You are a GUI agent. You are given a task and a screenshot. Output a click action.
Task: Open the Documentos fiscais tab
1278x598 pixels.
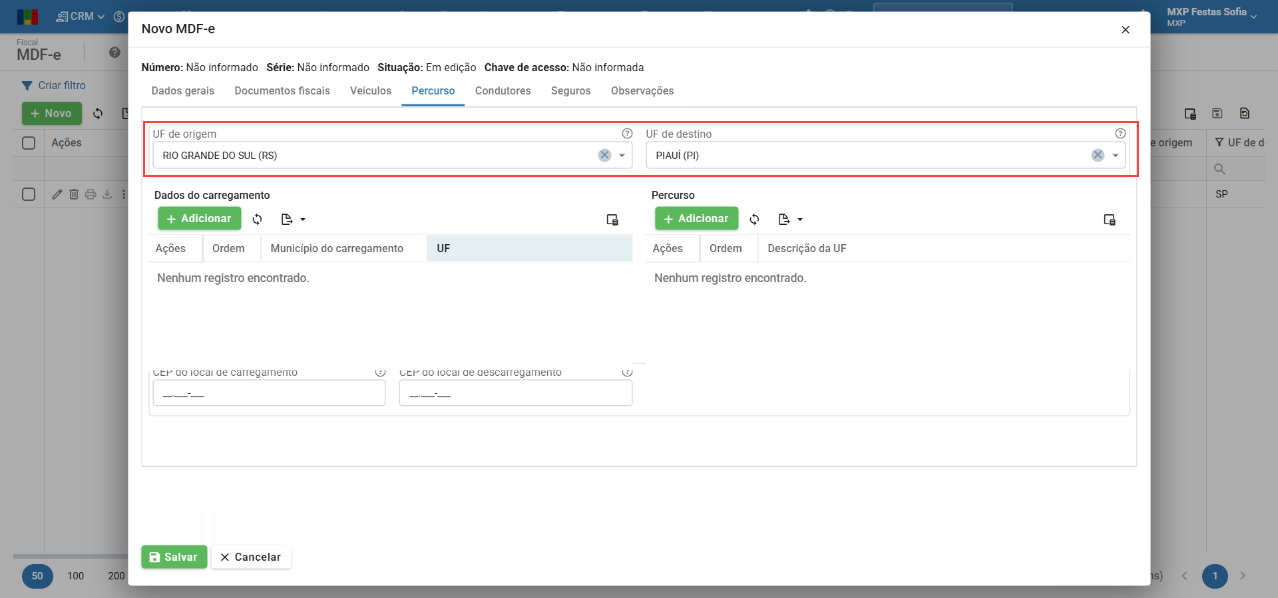coord(282,91)
